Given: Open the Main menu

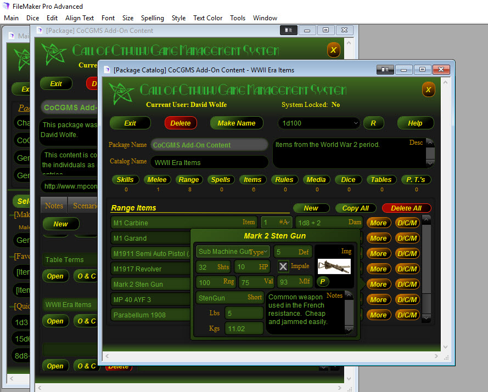Looking at the screenshot, I should (11, 18).
